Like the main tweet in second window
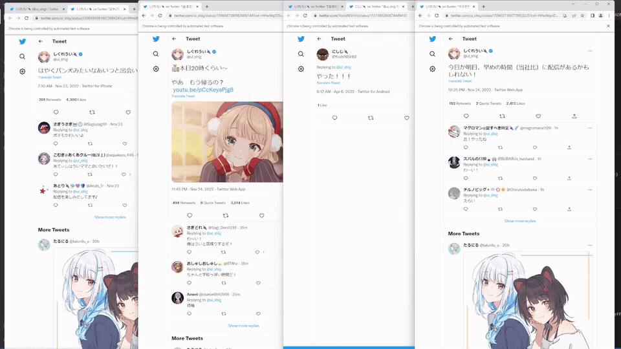Viewport: 621px width, 349px height. [x=261, y=216]
